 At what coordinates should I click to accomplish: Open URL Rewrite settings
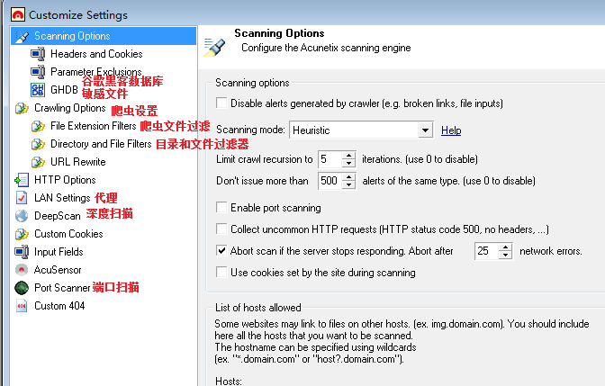point(78,162)
